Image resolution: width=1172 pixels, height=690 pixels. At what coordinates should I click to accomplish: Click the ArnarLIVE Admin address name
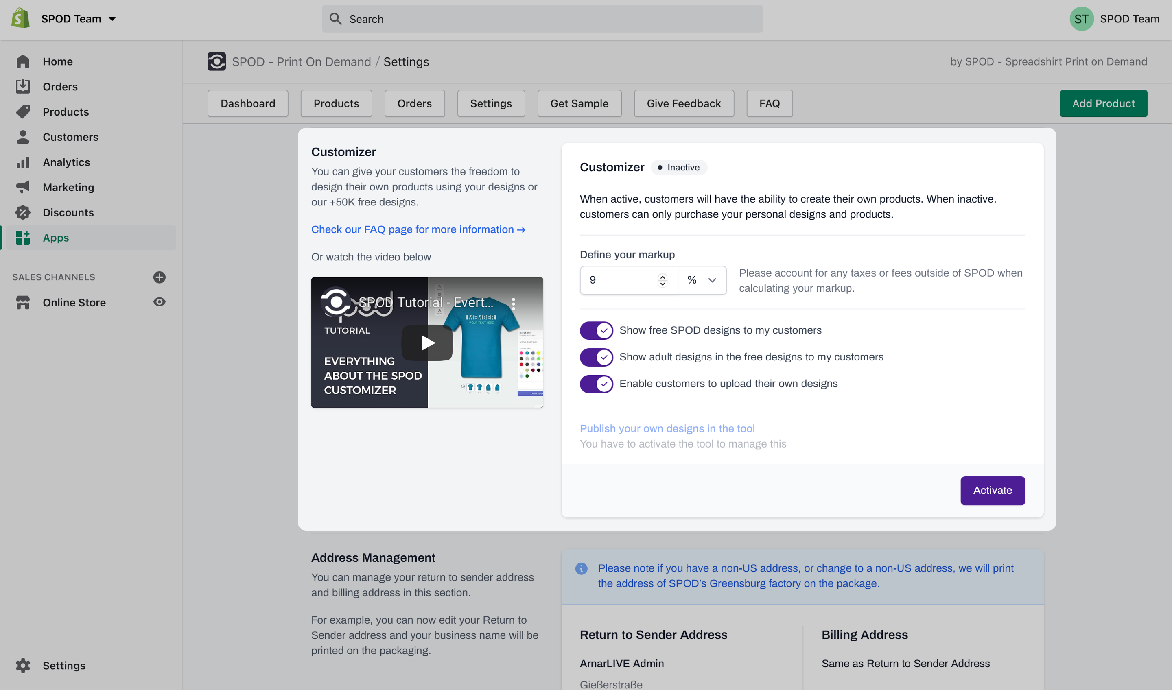click(622, 664)
